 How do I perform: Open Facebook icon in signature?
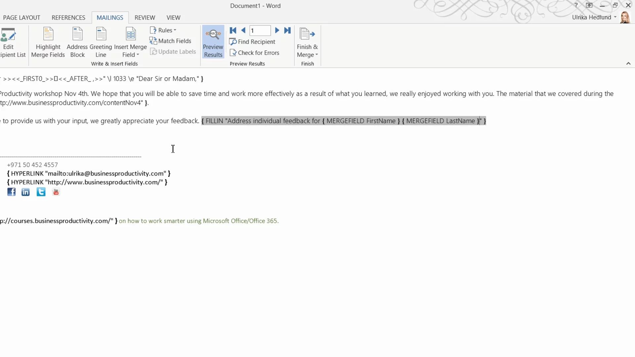(12, 192)
